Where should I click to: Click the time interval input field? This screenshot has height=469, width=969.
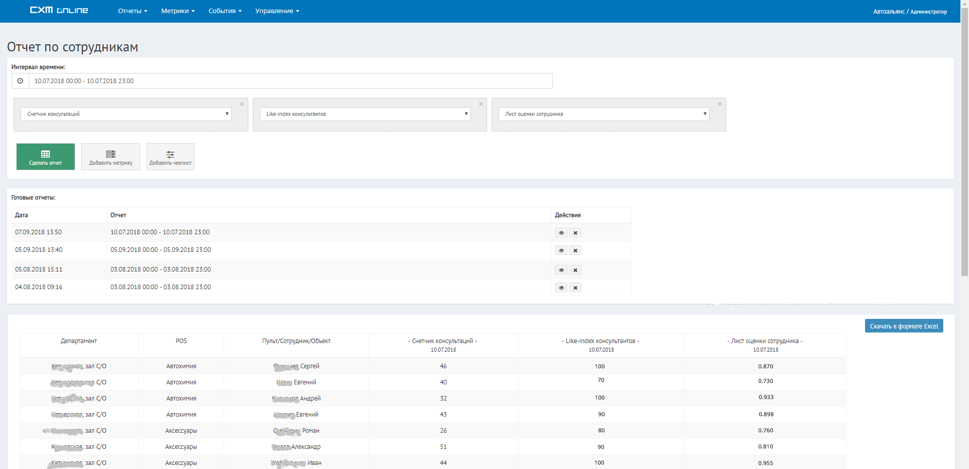(290, 81)
